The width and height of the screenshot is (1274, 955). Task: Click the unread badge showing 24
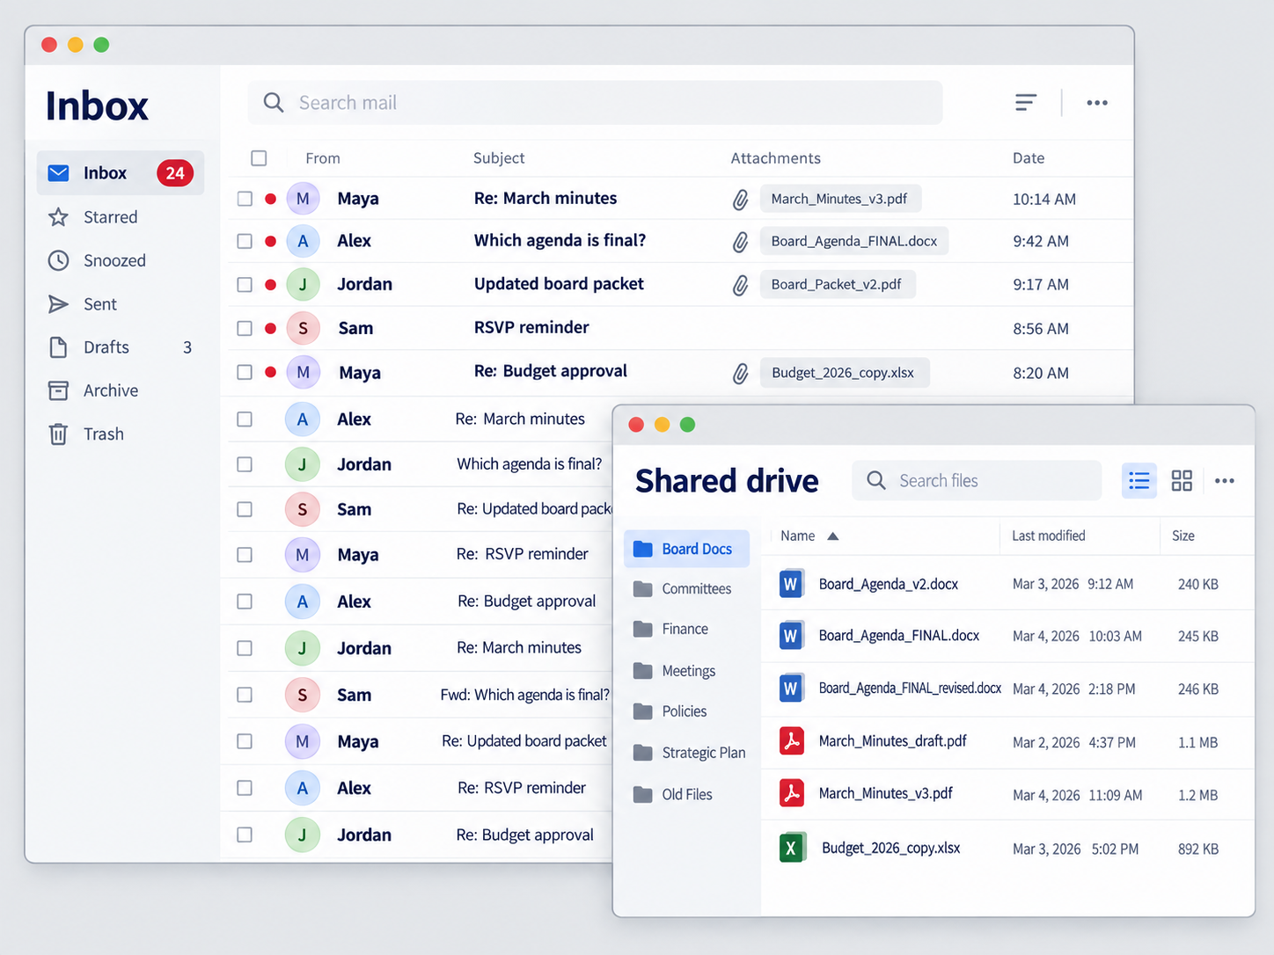point(175,173)
